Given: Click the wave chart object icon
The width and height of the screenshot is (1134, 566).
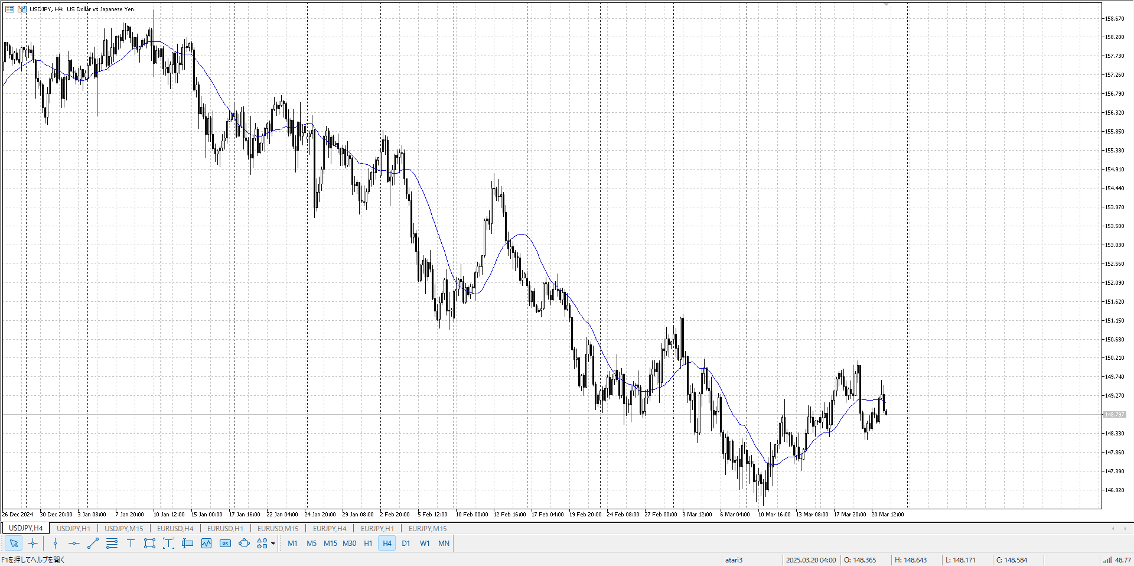Looking at the screenshot, I should click(x=206, y=544).
